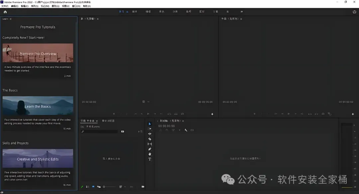Open Program monitor button editor plus

353,114
